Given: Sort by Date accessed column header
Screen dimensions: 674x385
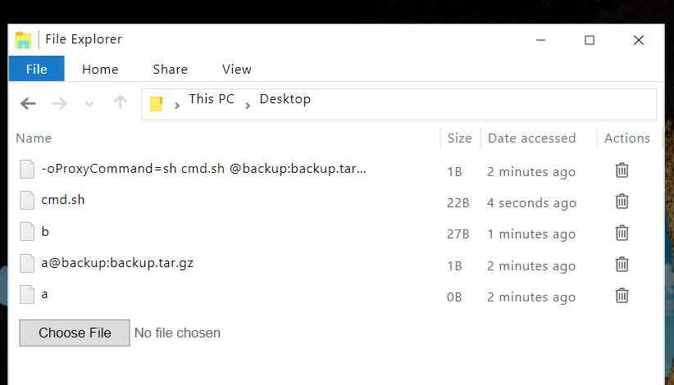Looking at the screenshot, I should 531,138.
